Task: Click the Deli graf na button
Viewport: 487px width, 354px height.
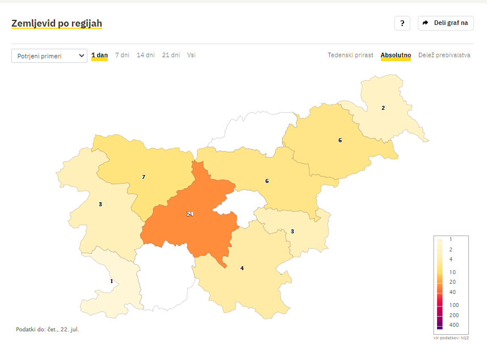Action: pyautogui.click(x=446, y=23)
